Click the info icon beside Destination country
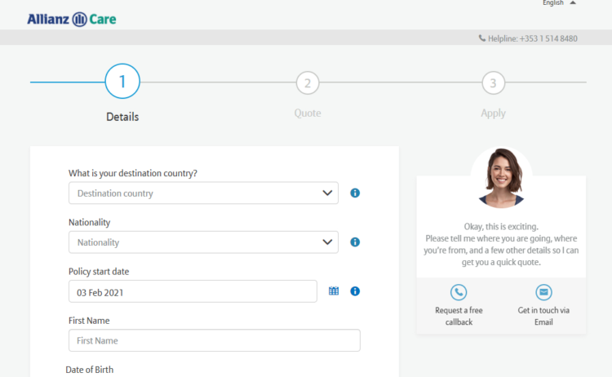612x377 pixels. pyautogui.click(x=355, y=193)
